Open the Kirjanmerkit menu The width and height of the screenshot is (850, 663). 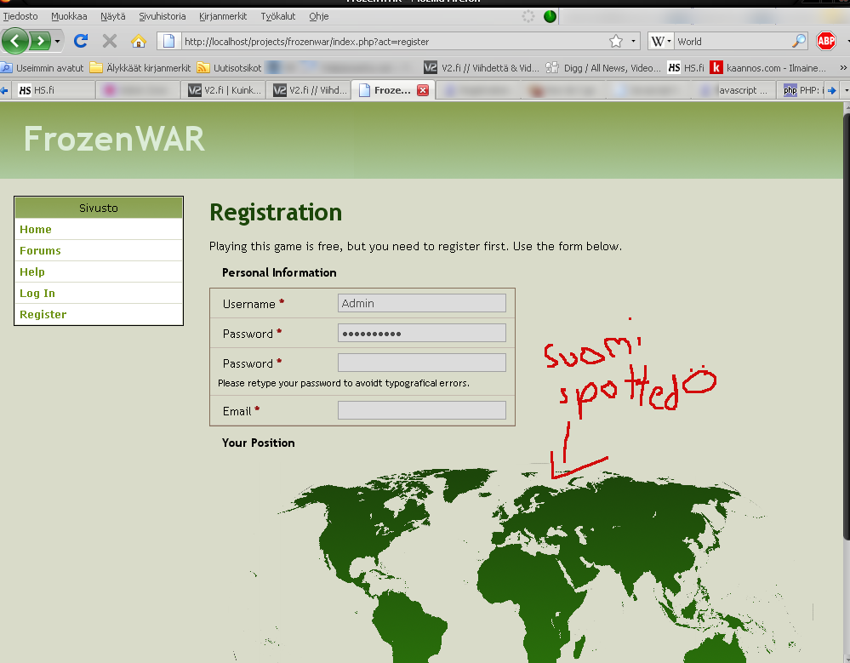point(224,16)
